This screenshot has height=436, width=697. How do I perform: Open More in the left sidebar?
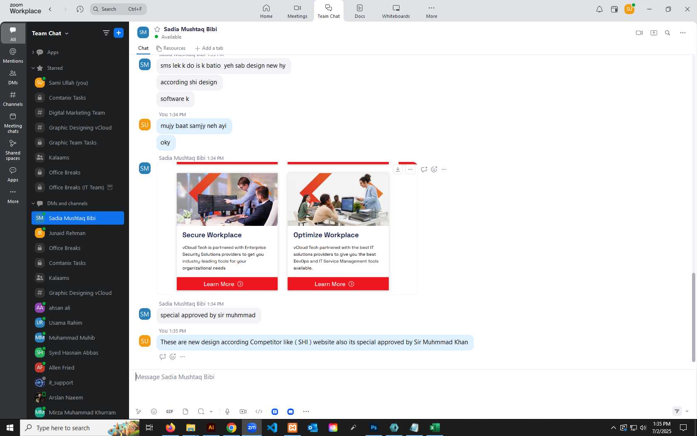pos(13,196)
